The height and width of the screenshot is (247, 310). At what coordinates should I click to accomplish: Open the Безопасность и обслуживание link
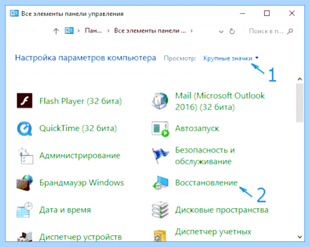205,156
